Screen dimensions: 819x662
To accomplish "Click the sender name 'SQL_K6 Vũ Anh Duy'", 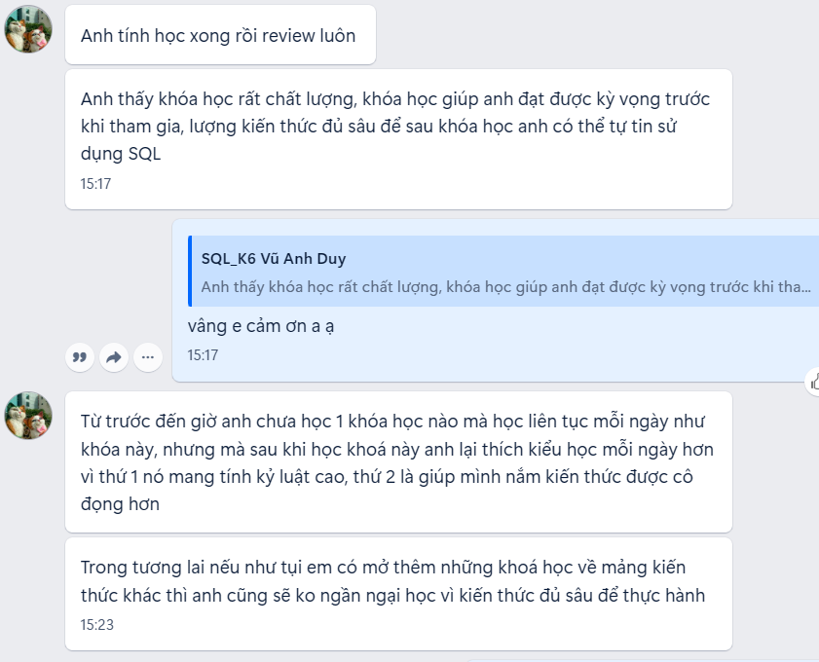I will [x=274, y=258].
